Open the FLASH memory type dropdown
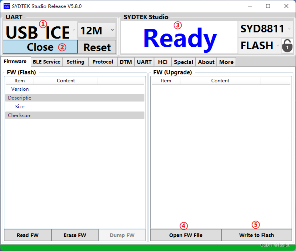This screenshot has height=251, width=296. click(x=260, y=46)
